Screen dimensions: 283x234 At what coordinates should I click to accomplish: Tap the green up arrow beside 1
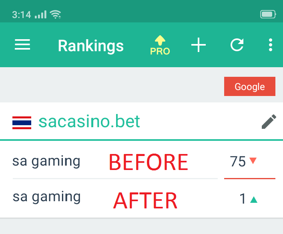coord(253,199)
